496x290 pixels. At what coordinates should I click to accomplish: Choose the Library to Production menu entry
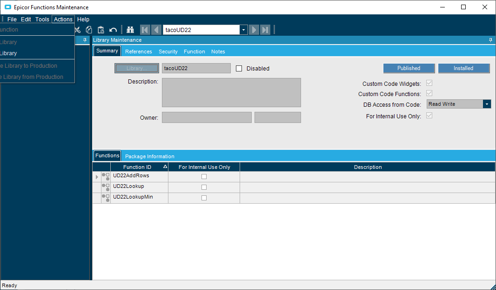pyautogui.click(x=37, y=65)
